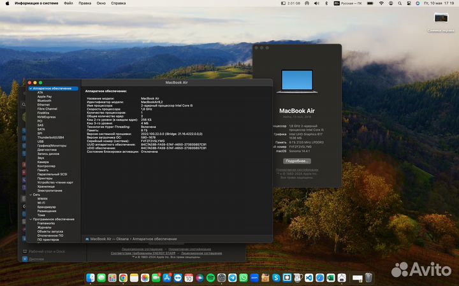Open the Messages app in the dock

pos(101,278)
